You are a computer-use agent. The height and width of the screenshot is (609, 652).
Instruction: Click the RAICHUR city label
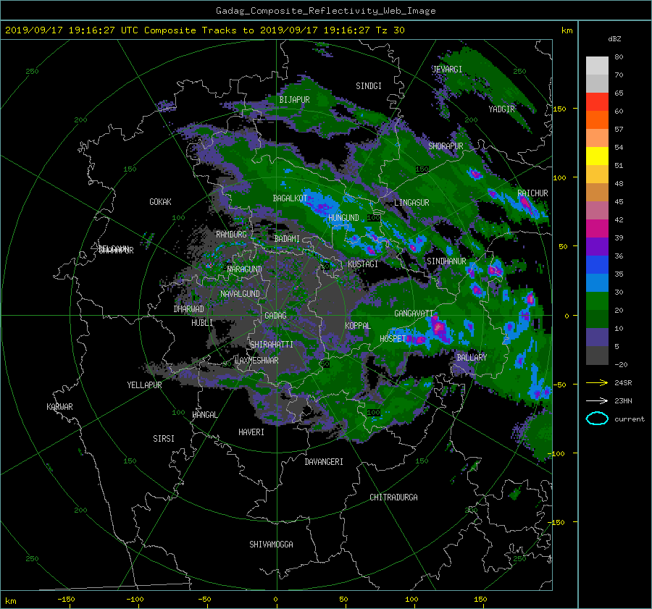(x=532, y=193)
